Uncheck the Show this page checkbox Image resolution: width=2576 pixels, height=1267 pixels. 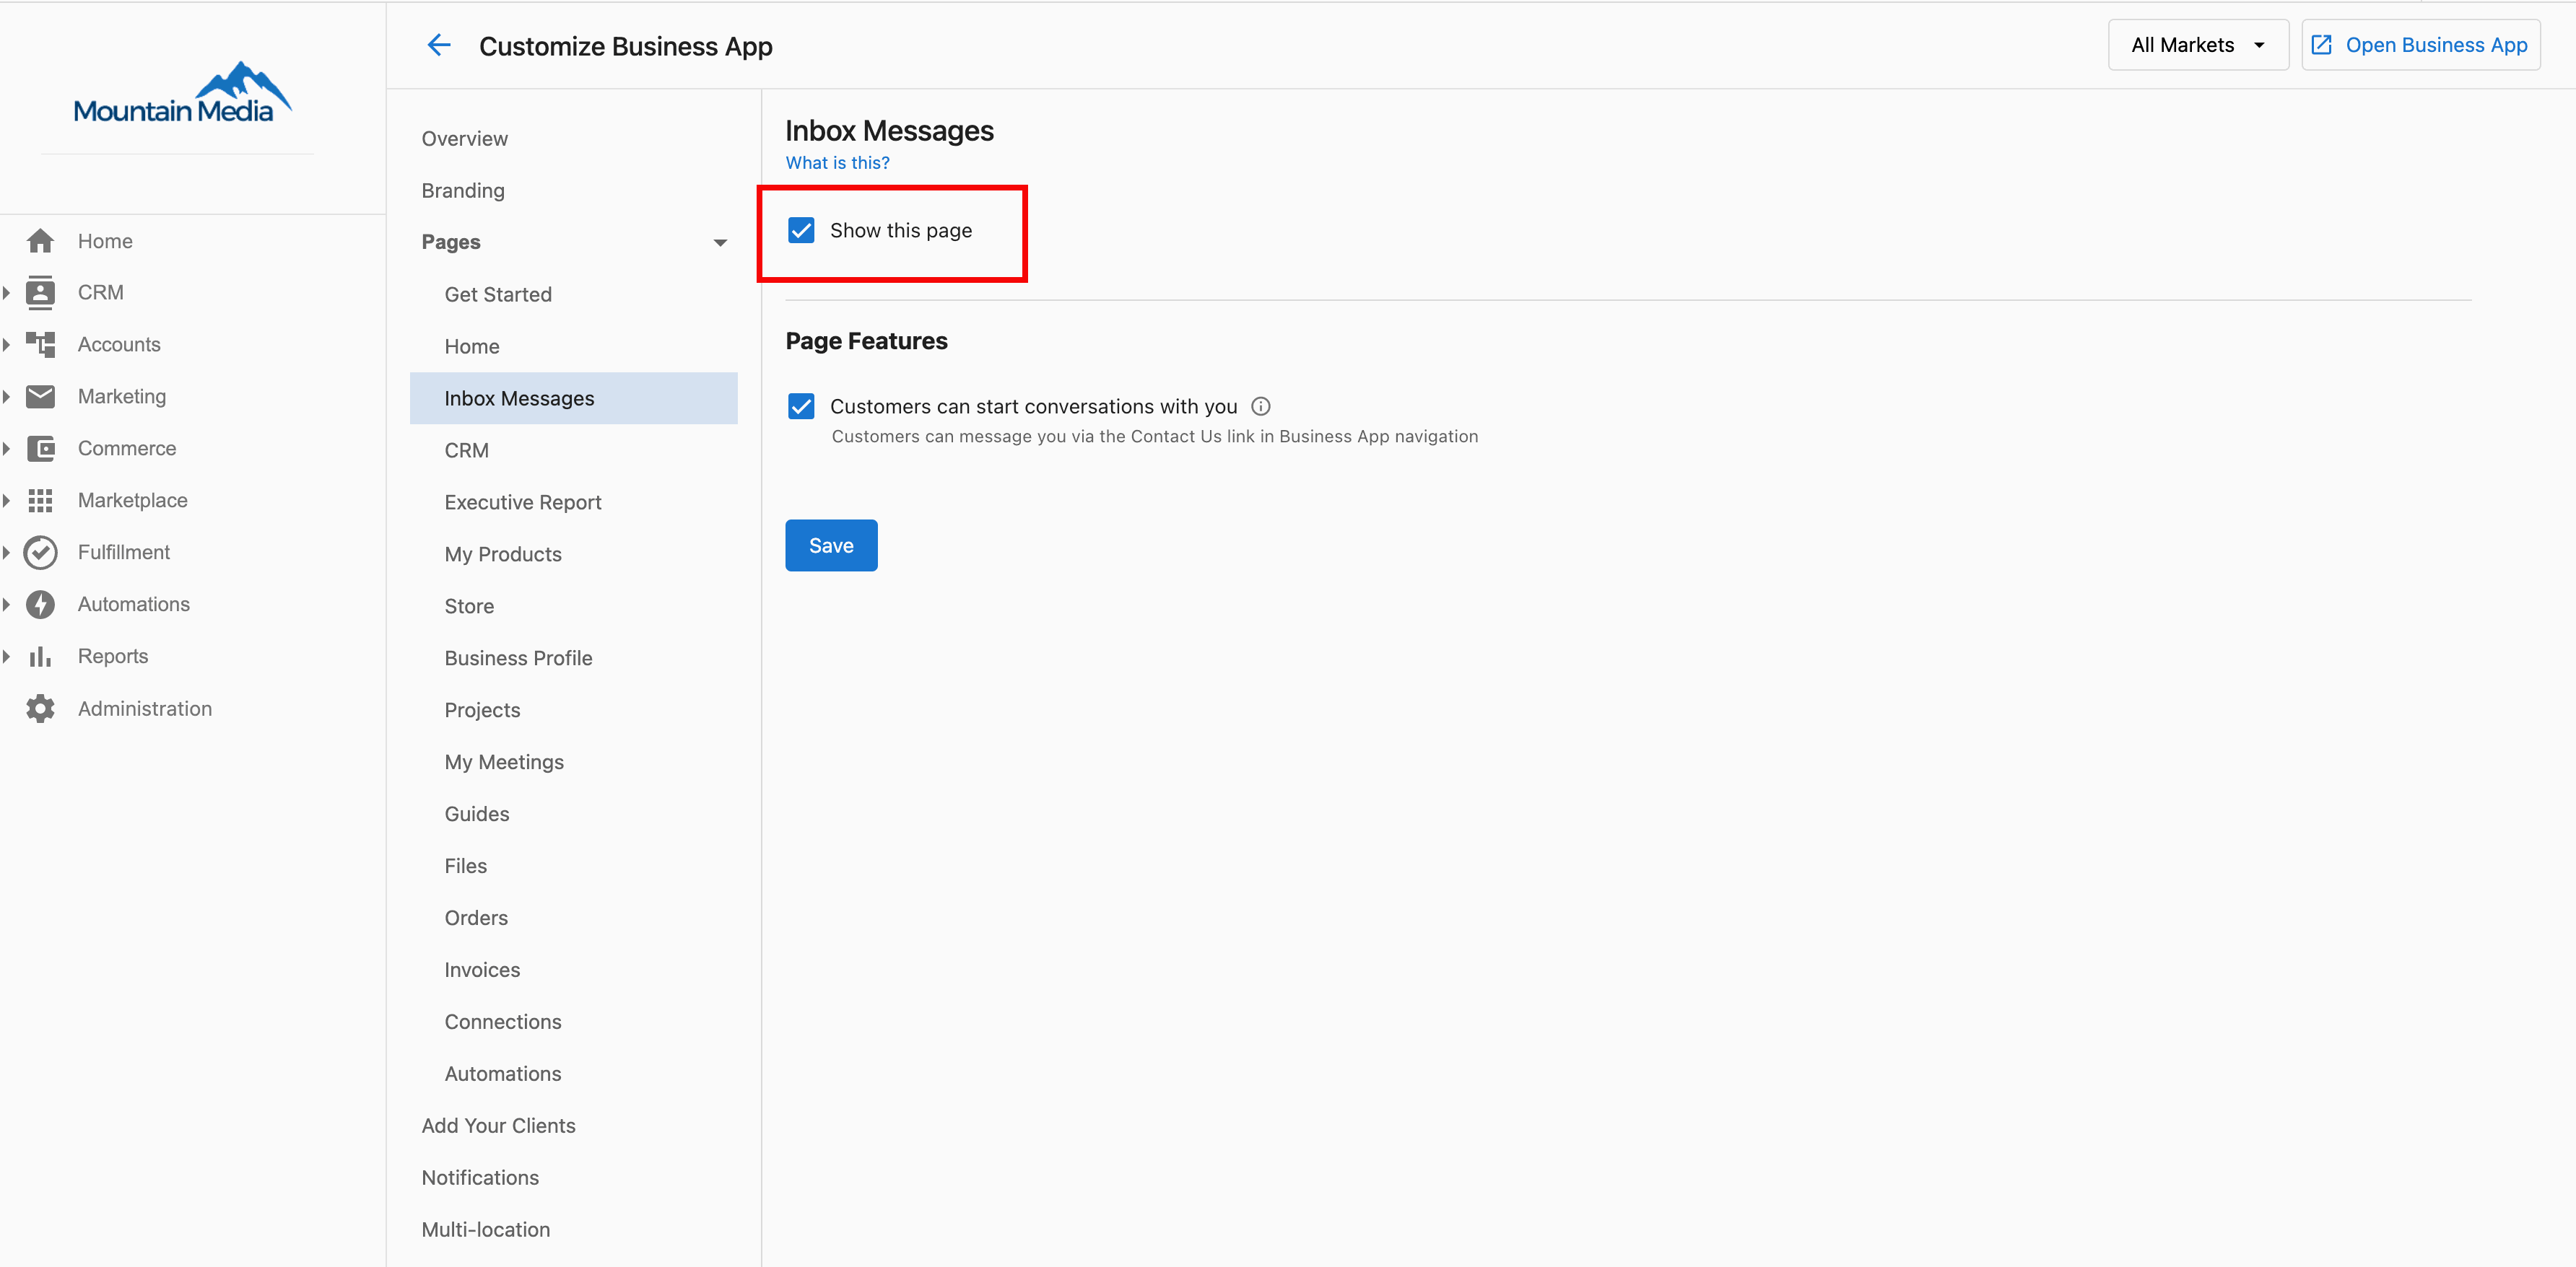[x=801, y=231]
